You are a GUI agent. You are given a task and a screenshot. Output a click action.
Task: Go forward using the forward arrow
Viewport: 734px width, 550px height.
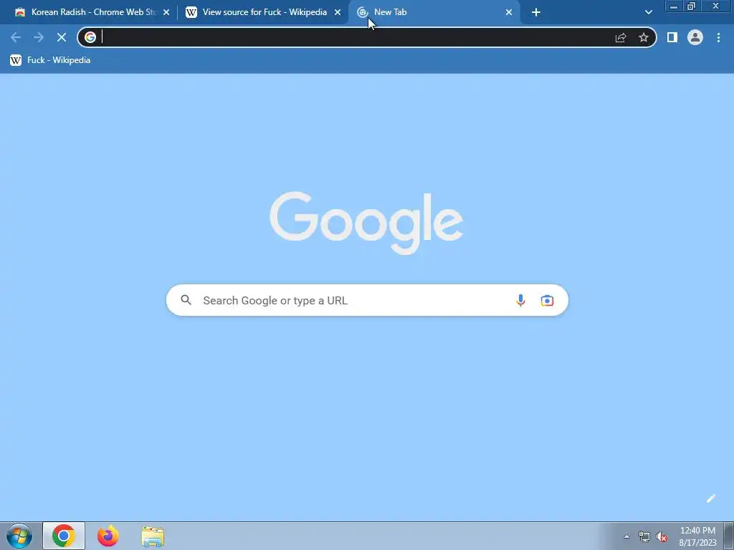pos(39,37)
